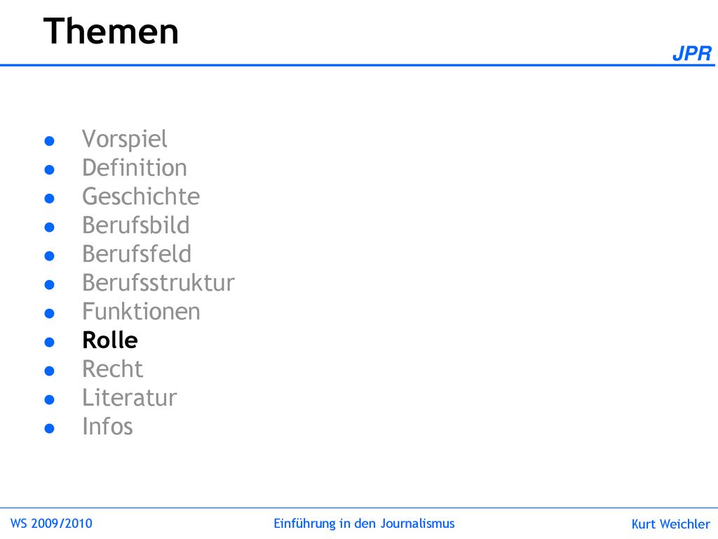Open the Berufsfeld entry

point(137,254)
